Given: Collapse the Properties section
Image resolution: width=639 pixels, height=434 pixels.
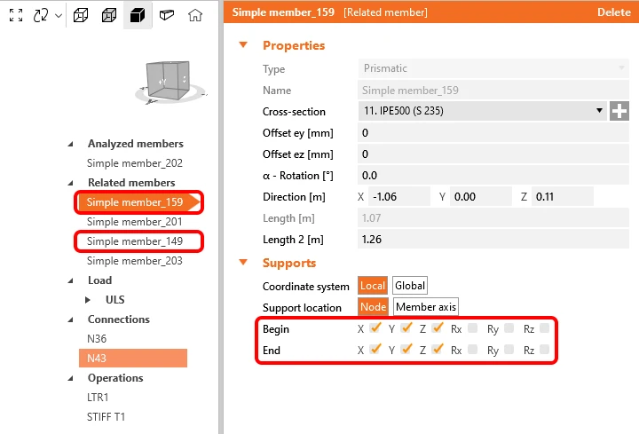Looking at the screenshot, I should pyautogui.click(x=243, y=45).
